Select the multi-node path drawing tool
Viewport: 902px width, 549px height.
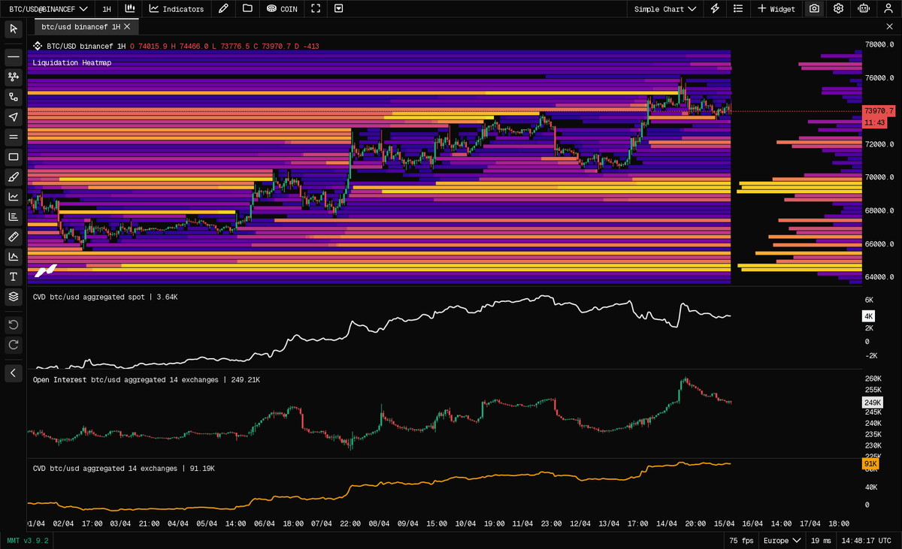point(13,77)
